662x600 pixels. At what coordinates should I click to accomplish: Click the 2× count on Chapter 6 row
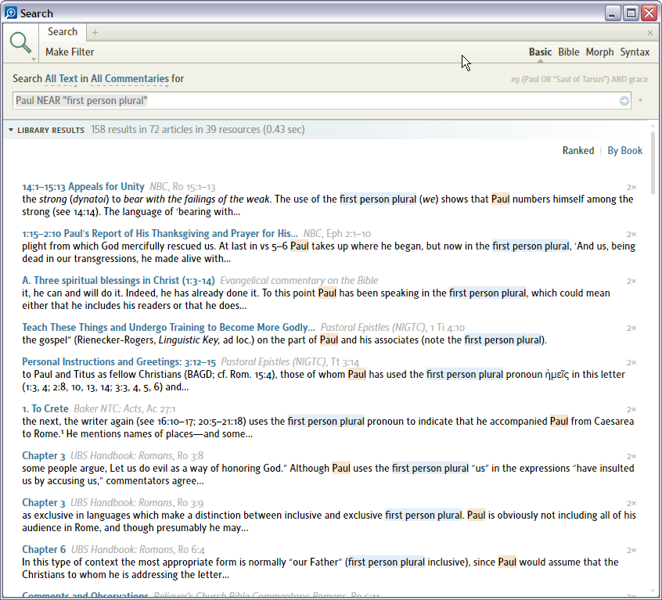click(x=631, y=550)
